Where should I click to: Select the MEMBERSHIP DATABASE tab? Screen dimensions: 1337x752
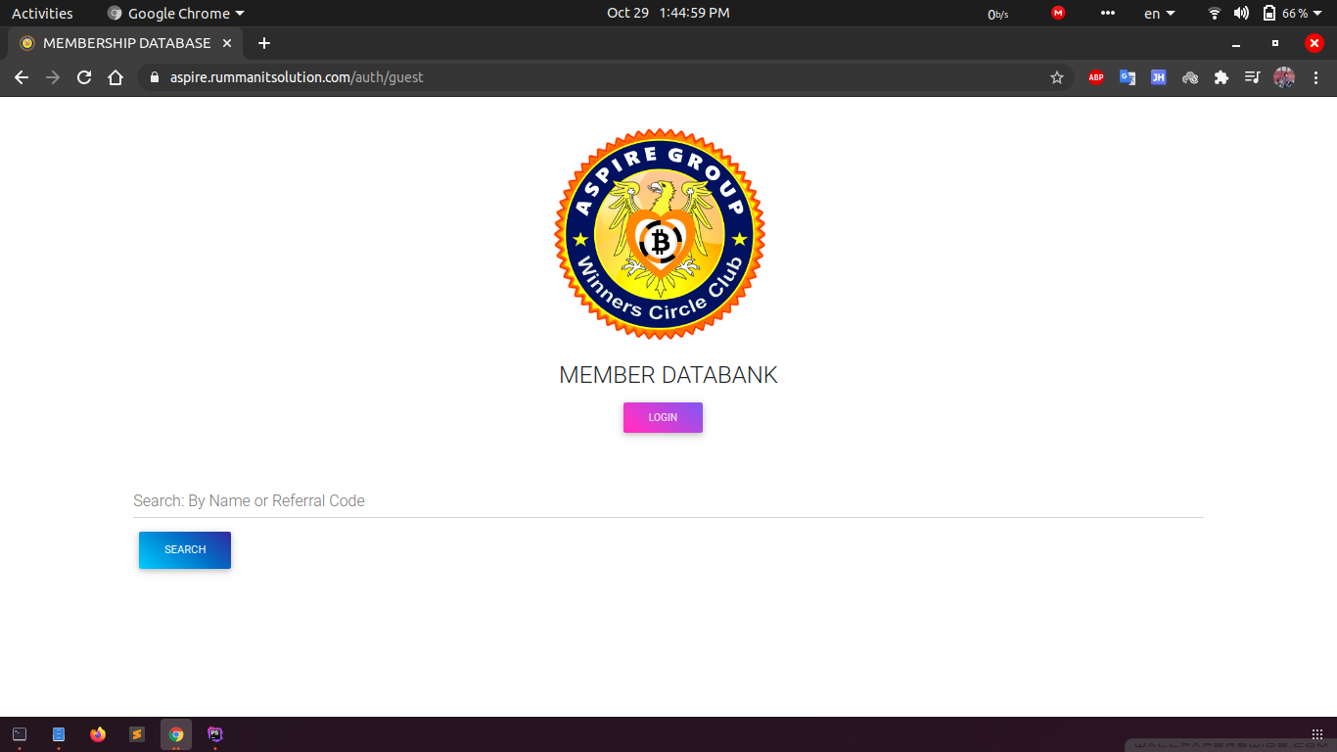click(x=125, y=43)
